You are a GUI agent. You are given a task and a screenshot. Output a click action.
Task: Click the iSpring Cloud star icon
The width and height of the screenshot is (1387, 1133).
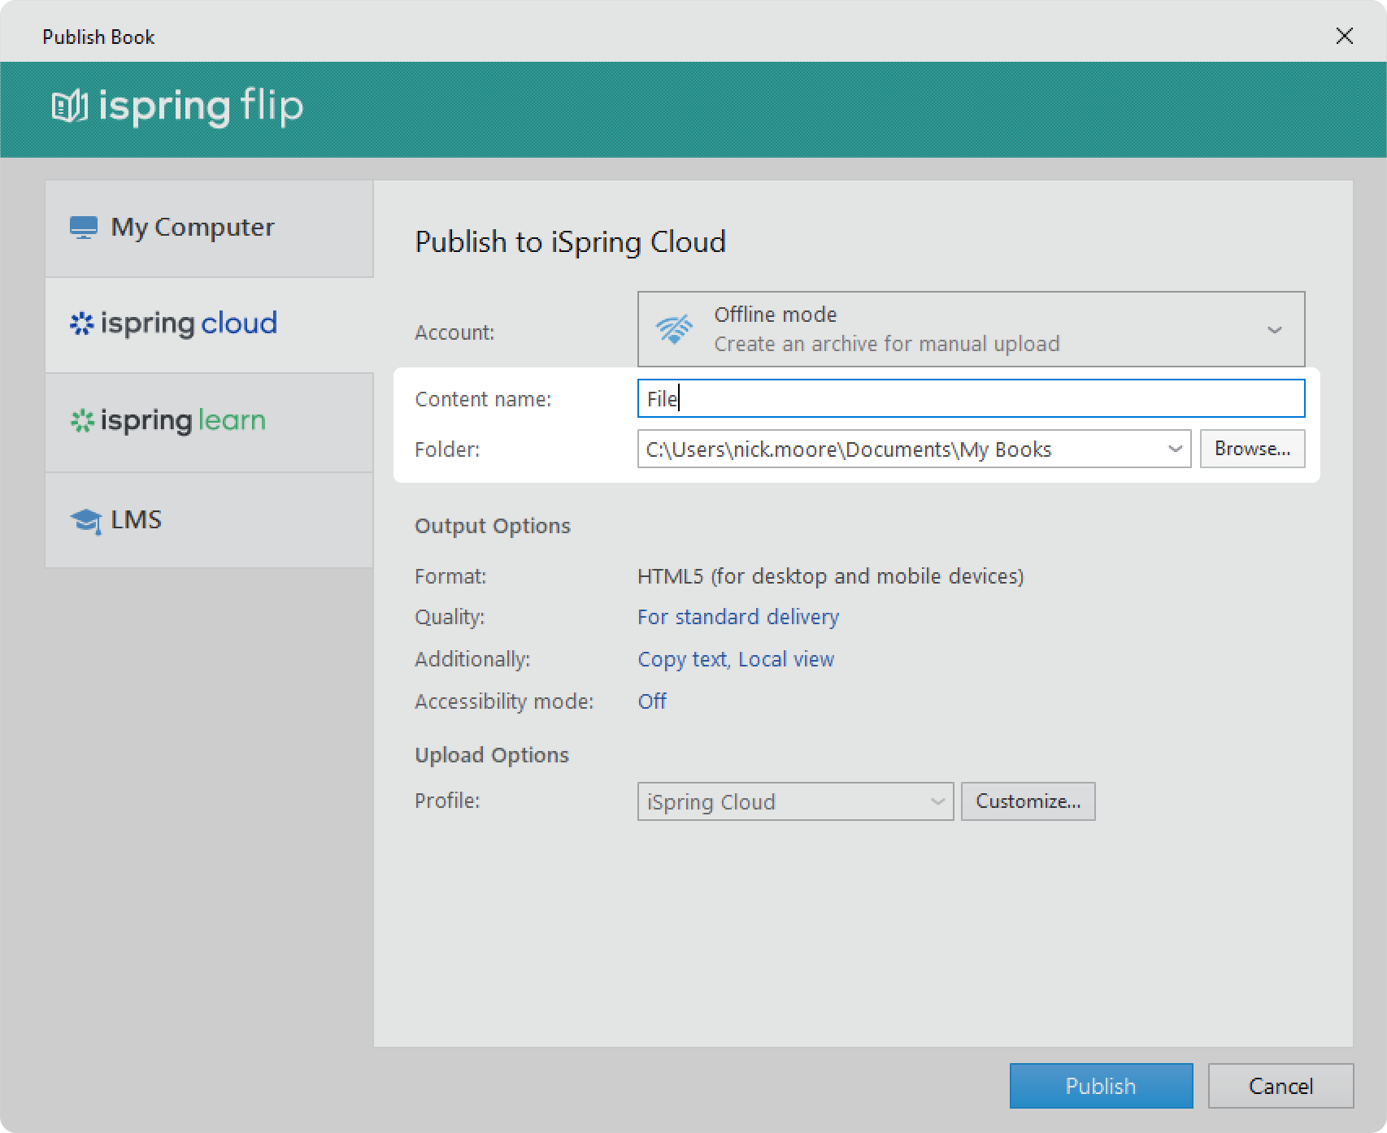(x=81, y=323)
